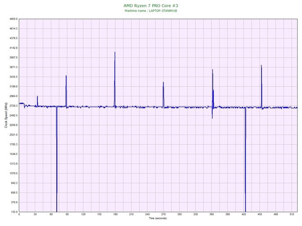Click the 2728.3 y-axis value
Viewport: 302px width, 226px height.
[x=14, y=106]
